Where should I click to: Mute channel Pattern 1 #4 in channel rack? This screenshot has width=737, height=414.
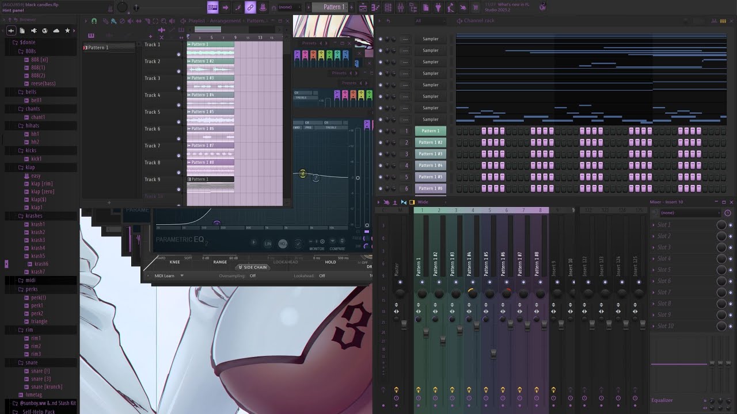click(x=381, y=166)
